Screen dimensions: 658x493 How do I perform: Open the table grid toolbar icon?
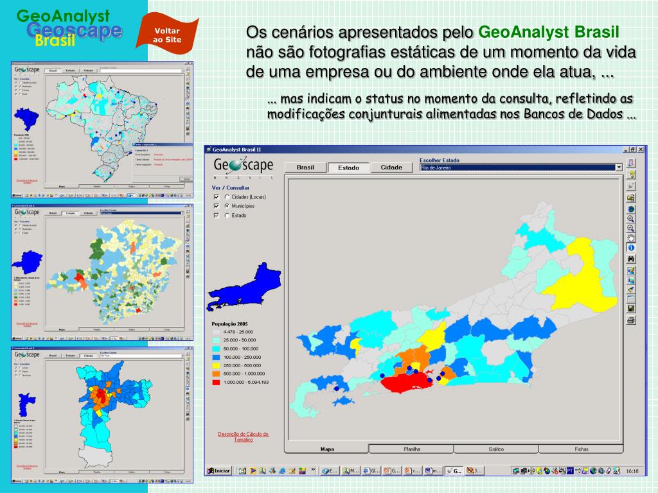coord(631,299)
